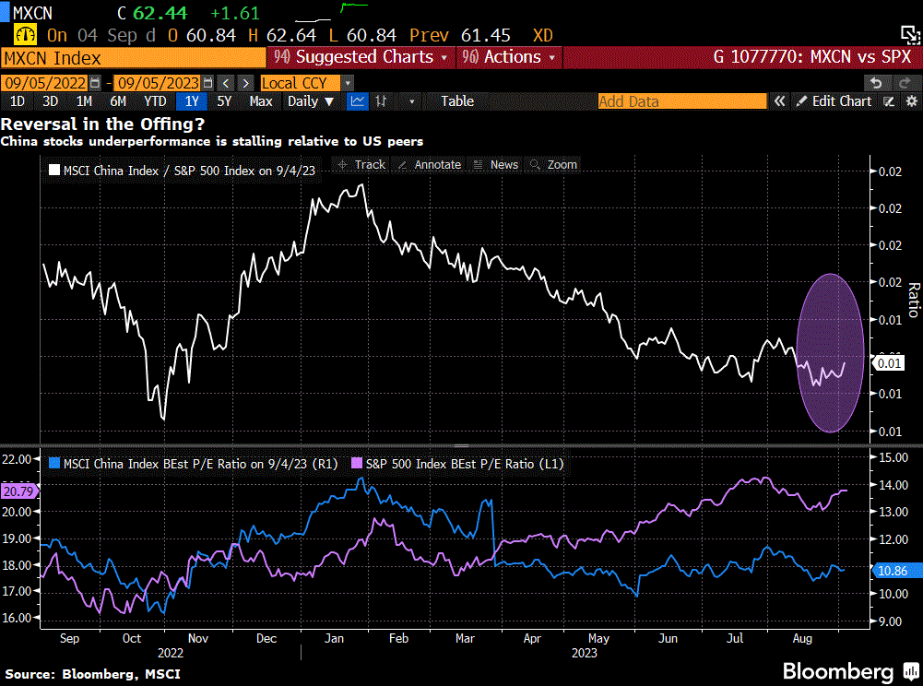Select the 5Y time range
The height and width of the screenshot is (686, 923).
coord(224,101)
